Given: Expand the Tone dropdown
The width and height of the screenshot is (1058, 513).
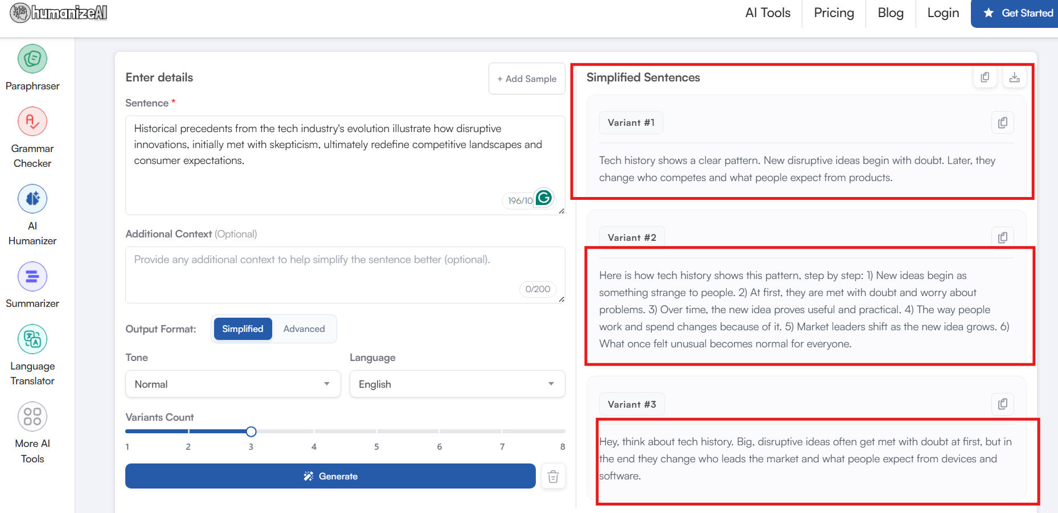Looking at the screenshot, I should (x=233, y=384).
